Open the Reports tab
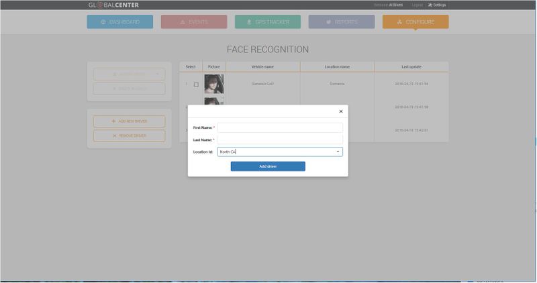This screenshot has width=537, height=283. coord(342,22)
